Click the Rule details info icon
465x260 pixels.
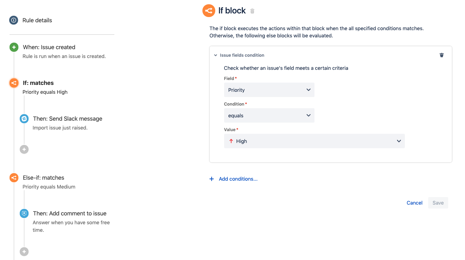(x=13, y=20)
